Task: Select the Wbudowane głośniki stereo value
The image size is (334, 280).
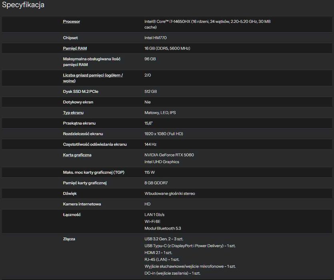Action: click(170, 194)
